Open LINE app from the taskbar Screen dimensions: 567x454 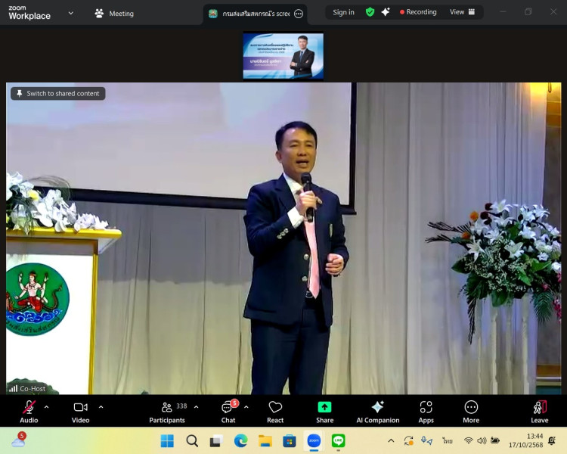coord(338,440)
